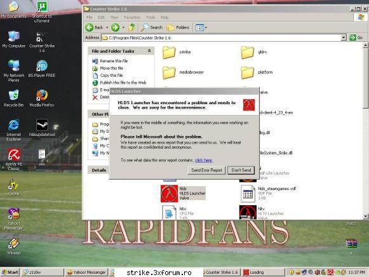The image size is (369, 277).
Task: Select the BS.Player FREE desktop icon
Action: (42, 65)
